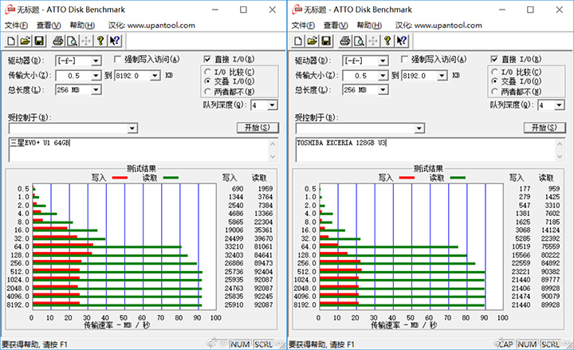Open 帮助(H) menu in right window
Viewport: 574px width, 350px height.
pos(369,26)
